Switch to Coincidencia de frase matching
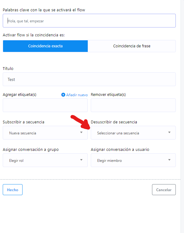Screen dimensions: 184x233 pos(132,46)
